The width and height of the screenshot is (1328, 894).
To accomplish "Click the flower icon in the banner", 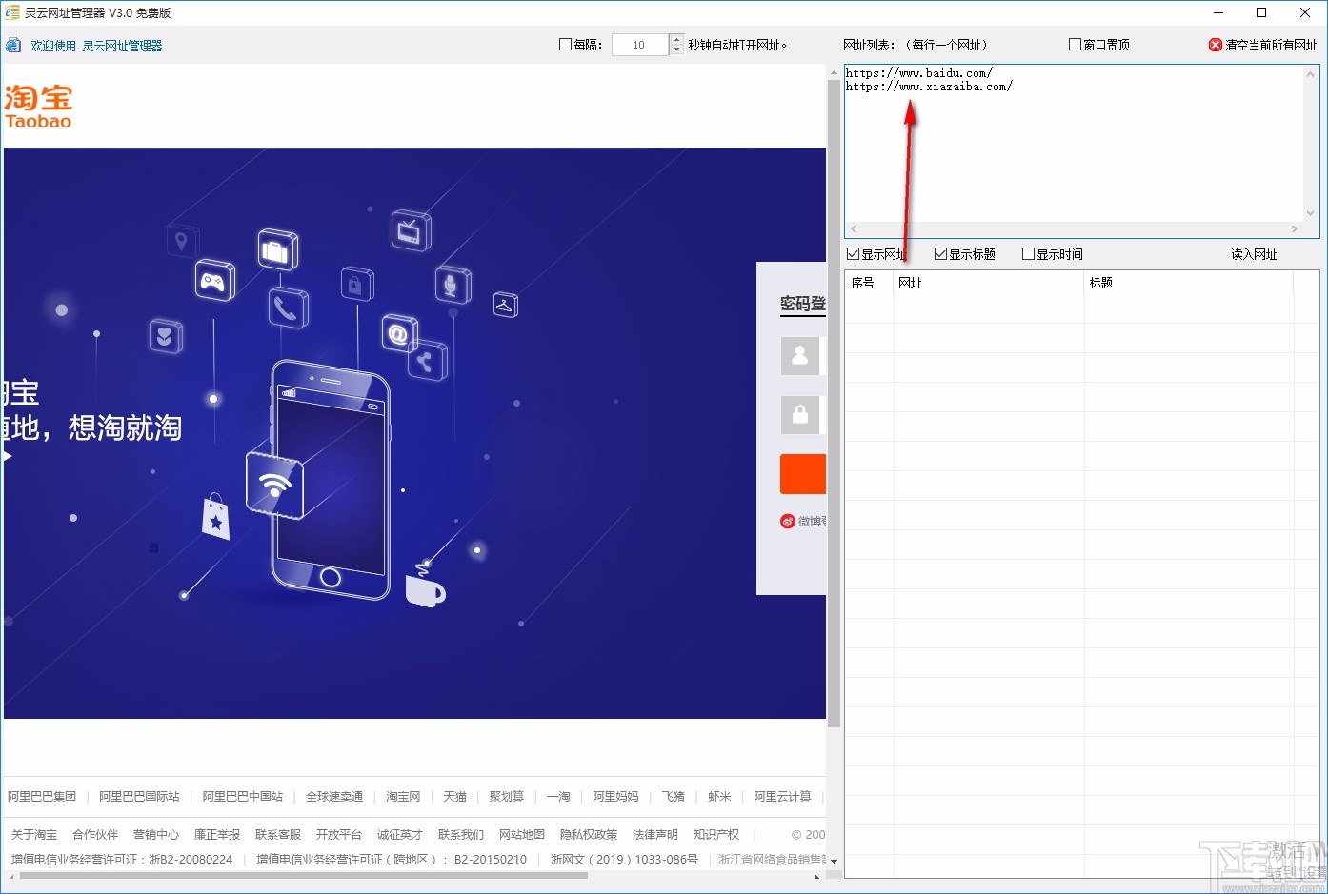I will click(x=165, y=336).
